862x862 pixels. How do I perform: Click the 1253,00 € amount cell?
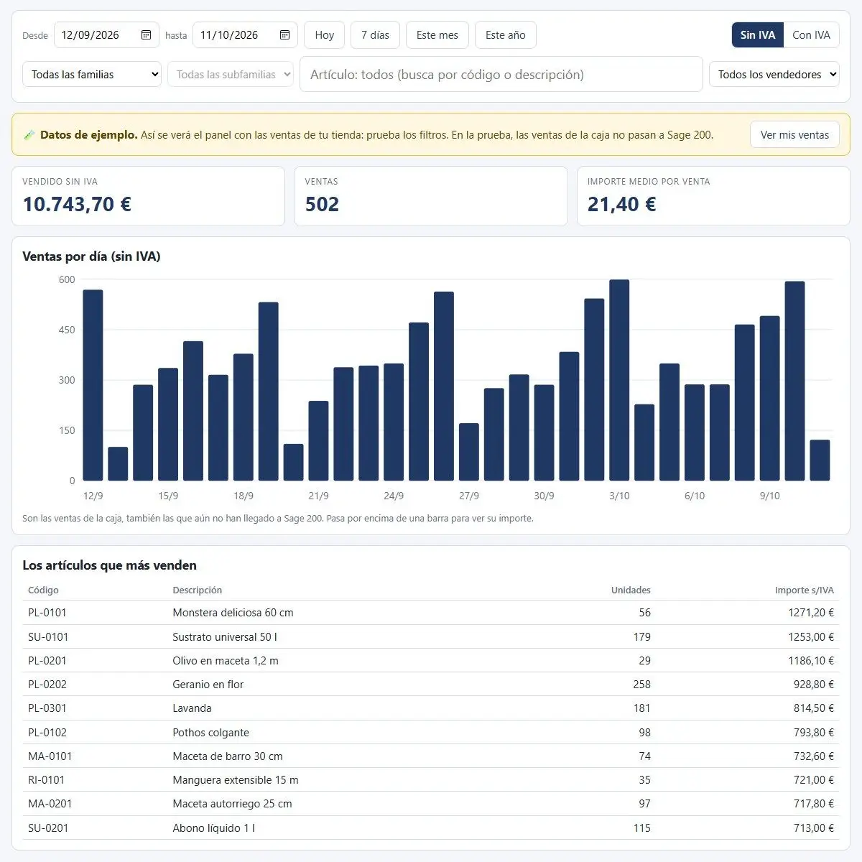(x=811, y=636)
